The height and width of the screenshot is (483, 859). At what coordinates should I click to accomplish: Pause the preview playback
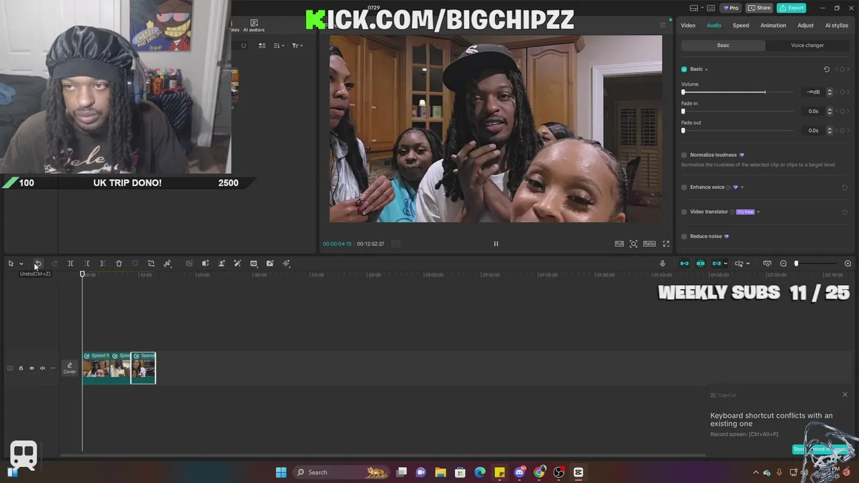point(496,244)
